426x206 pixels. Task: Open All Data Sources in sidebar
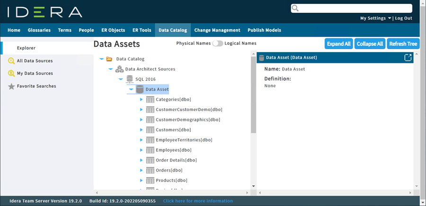tap(35, 61)
